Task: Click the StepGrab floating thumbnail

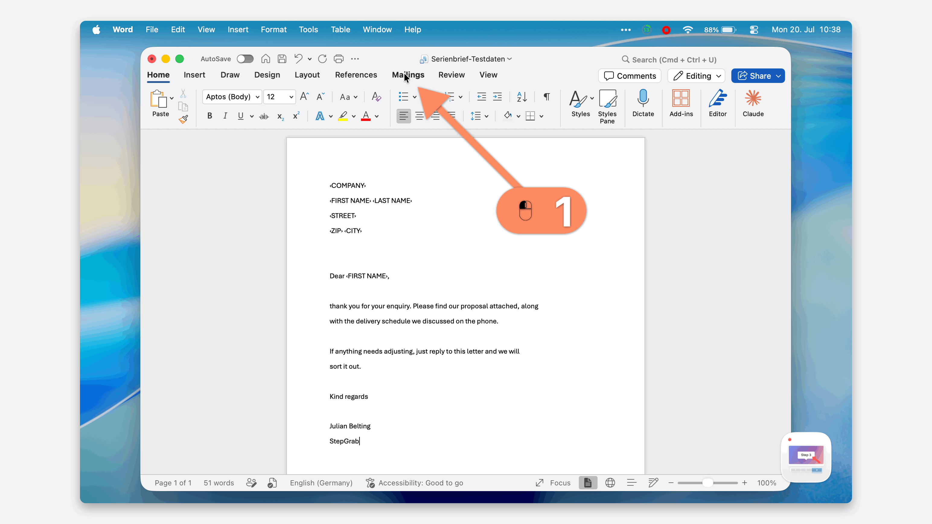Action: [x=806, y=457]
